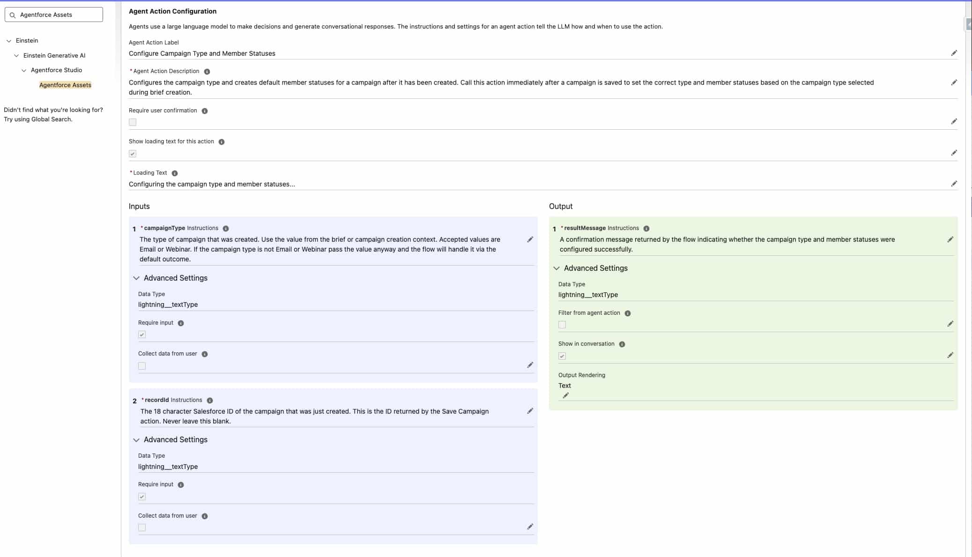Click pencil icon under Output Rendering Text
The width and height of the screenshot is (972, 557).
(565, 395)
